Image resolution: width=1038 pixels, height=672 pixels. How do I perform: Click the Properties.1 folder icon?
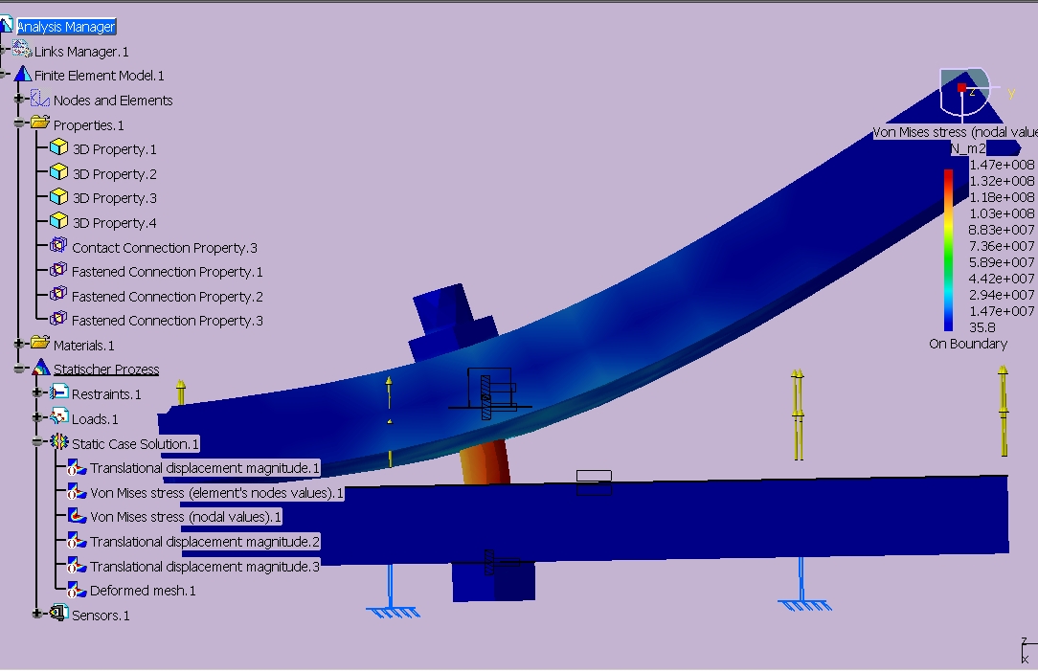[40, 123]
